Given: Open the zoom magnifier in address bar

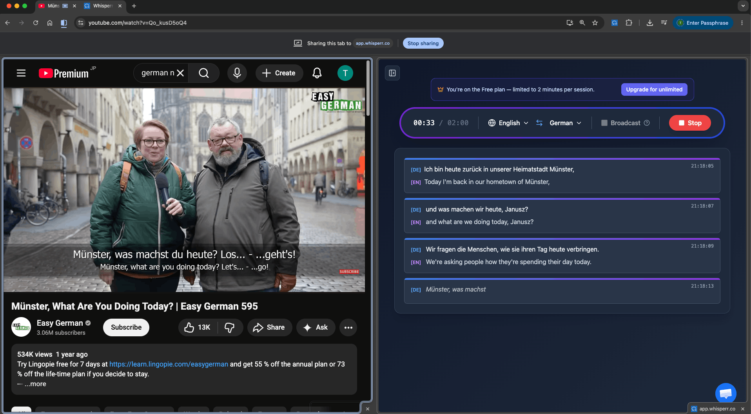Looking at the screenshot, I should (x=582, y=23).
